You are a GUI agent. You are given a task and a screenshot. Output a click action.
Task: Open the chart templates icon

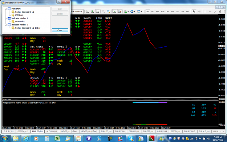(x=138, y=12)
